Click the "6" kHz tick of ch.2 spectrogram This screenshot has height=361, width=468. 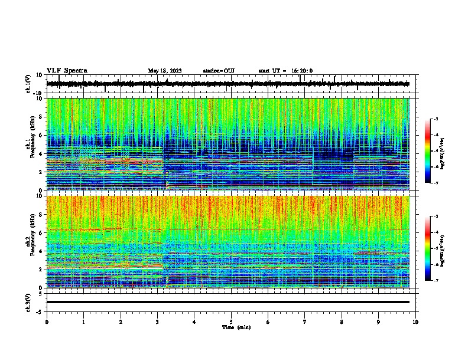point(41,233)
